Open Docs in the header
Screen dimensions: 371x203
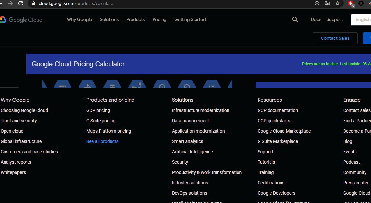point(316,20)
